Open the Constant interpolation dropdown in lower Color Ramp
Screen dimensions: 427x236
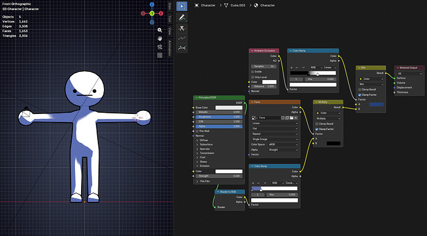tap(291, 183)
